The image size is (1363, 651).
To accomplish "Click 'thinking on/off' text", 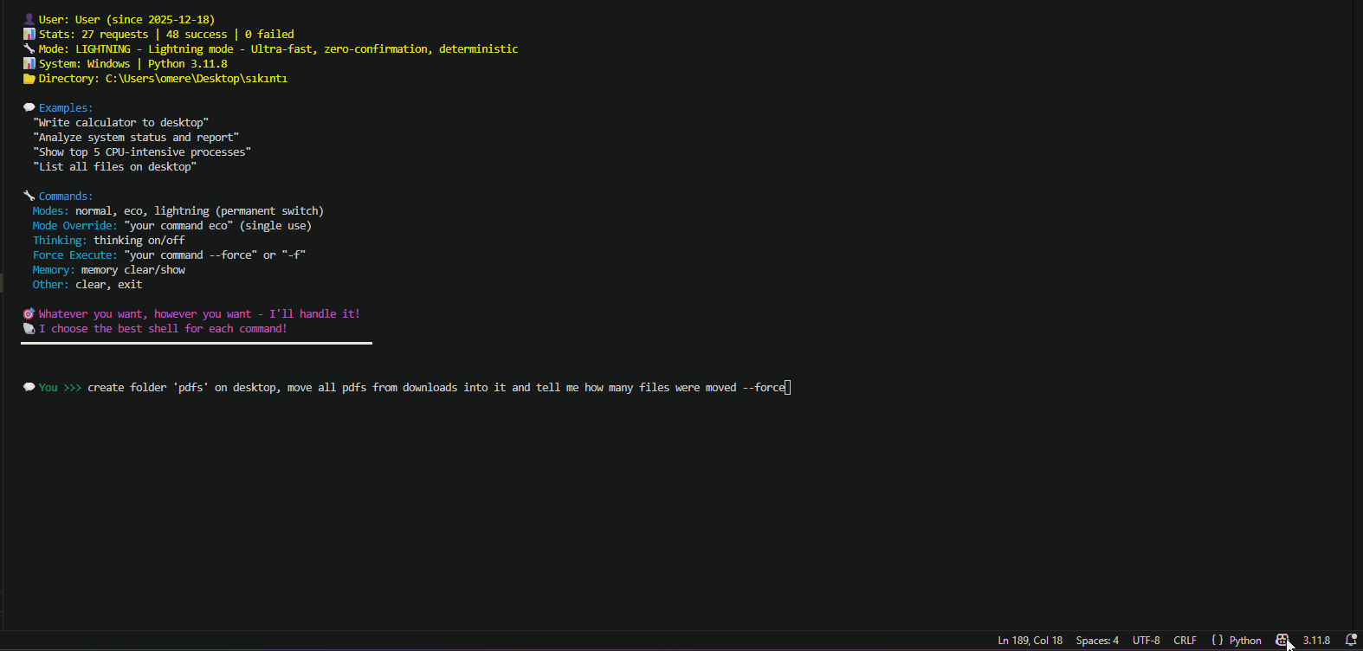I will pyautogui.click(x=139, y=241).
